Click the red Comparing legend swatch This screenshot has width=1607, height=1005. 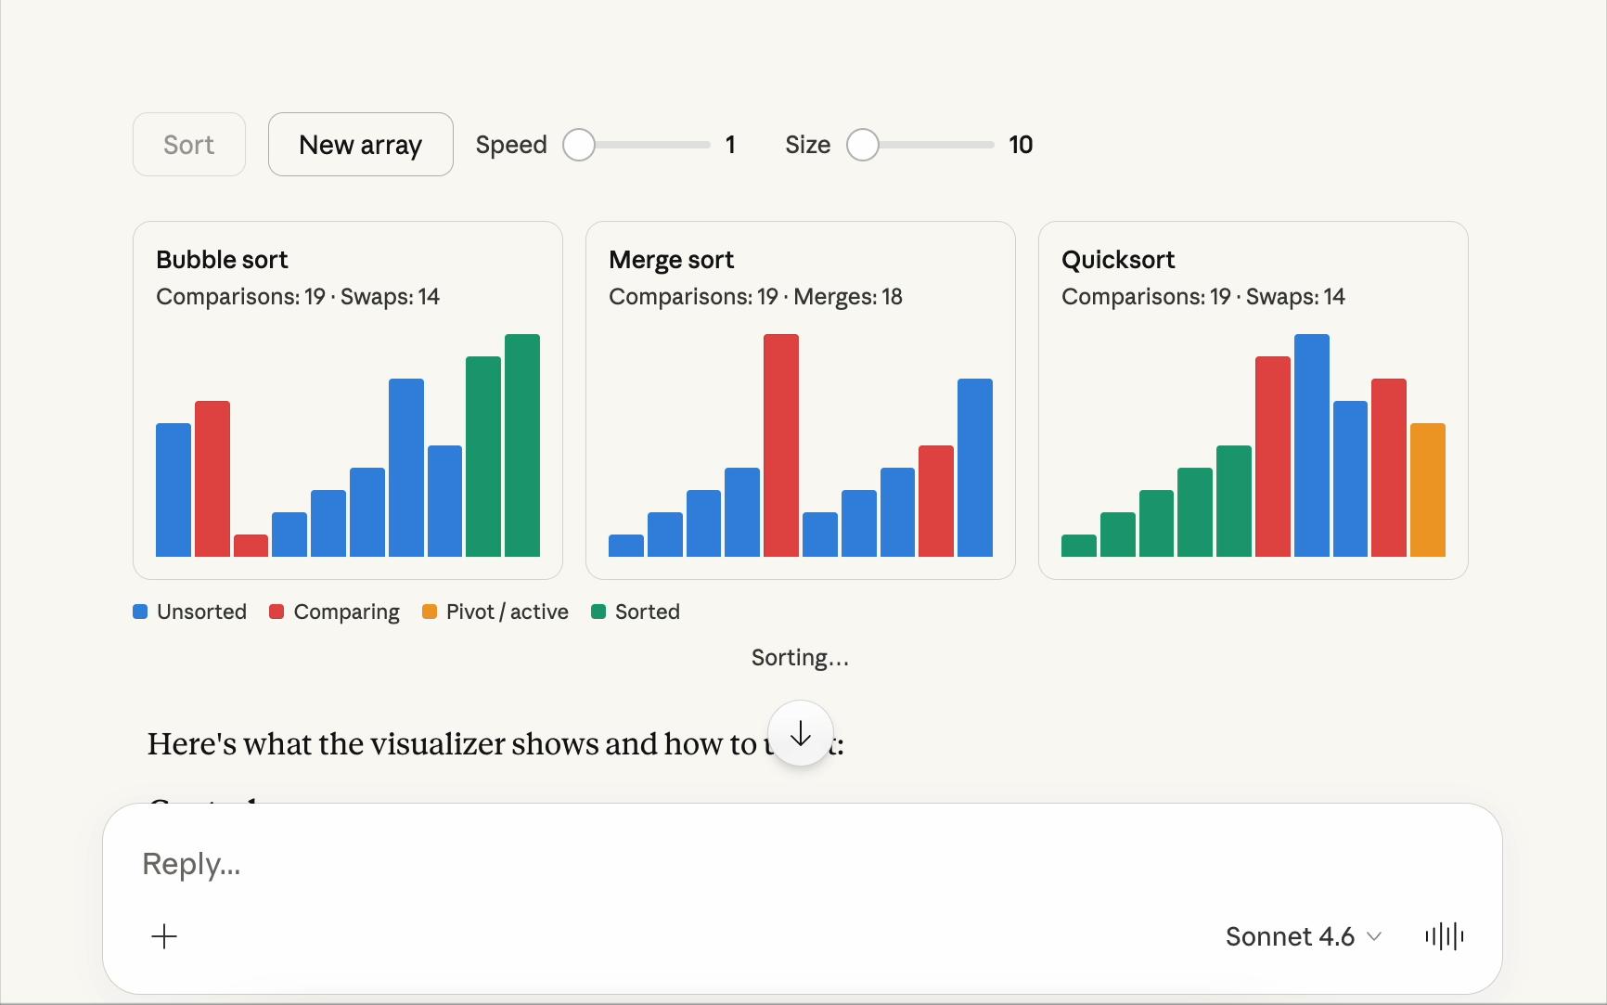click(x=276, y=612)
